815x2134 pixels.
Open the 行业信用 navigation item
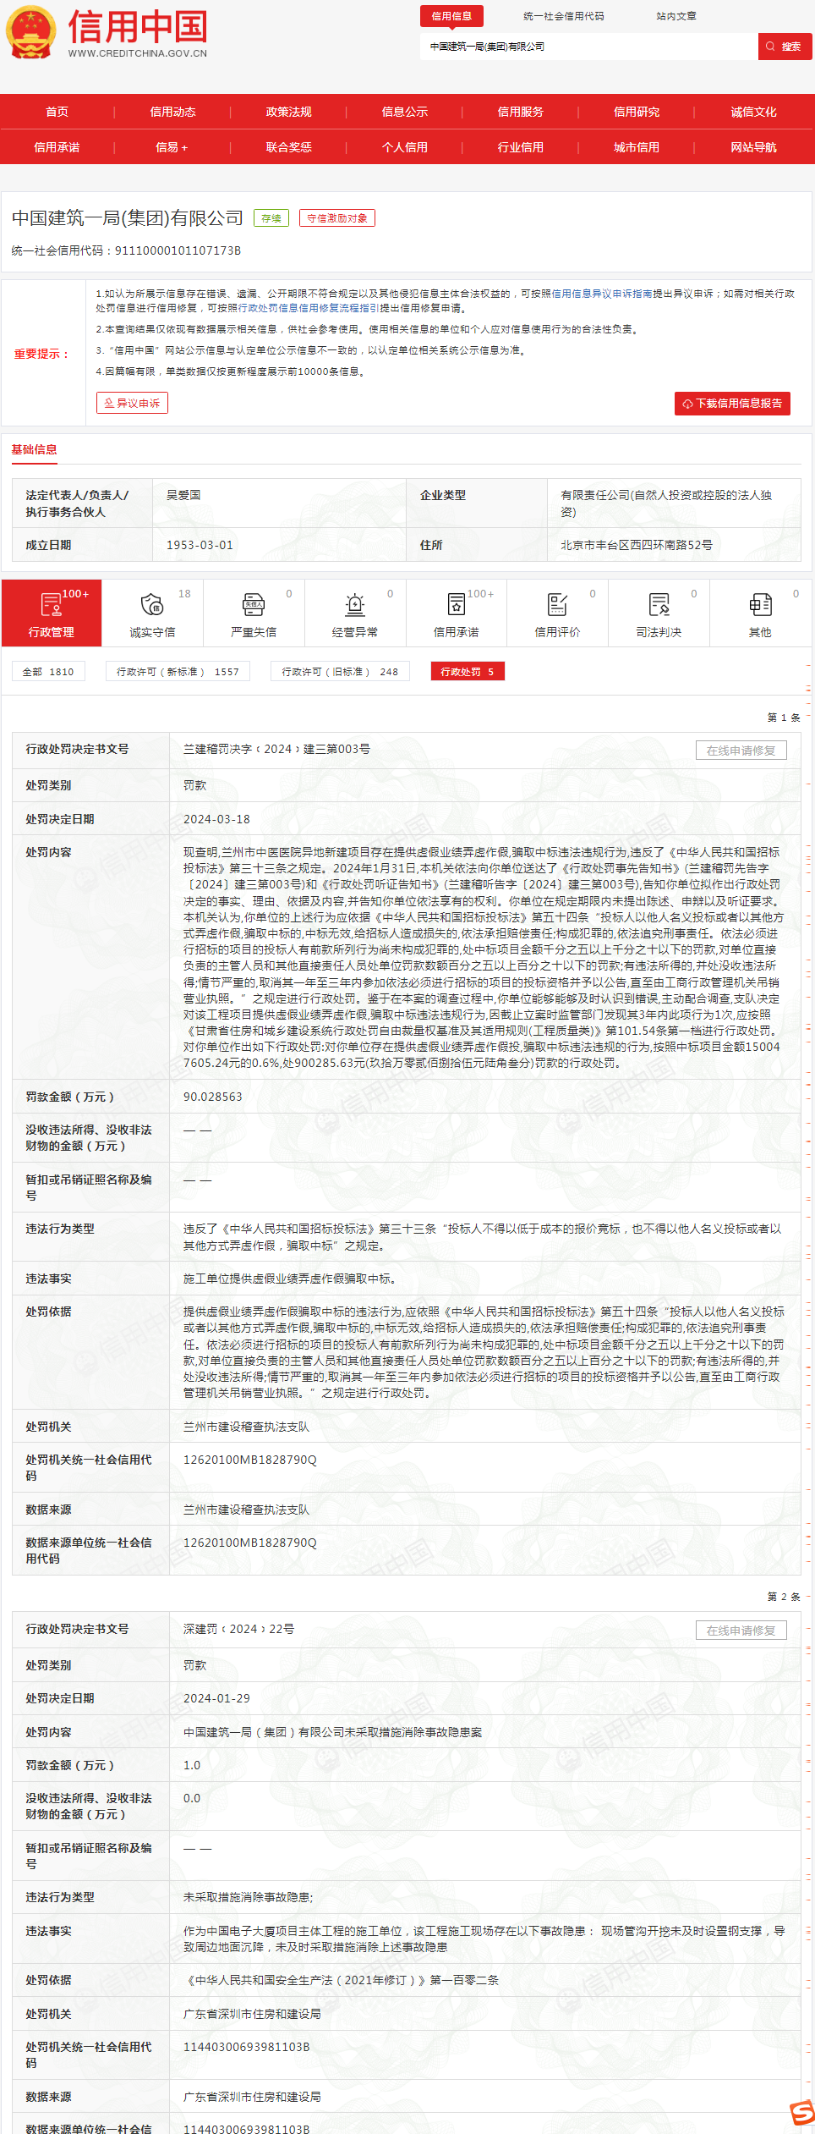tap(520, 147)
